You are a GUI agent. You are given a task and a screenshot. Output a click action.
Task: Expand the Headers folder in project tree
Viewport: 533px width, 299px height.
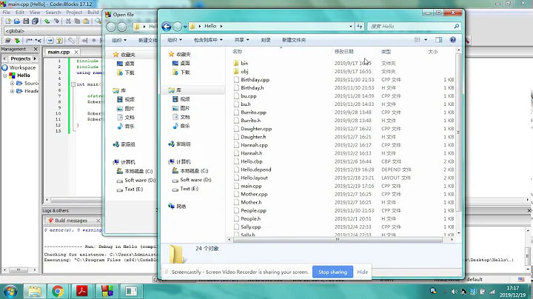12,91
